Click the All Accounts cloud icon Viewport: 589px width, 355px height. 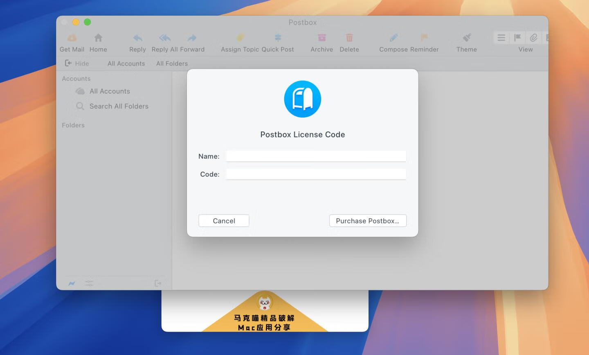click(80, 91)
